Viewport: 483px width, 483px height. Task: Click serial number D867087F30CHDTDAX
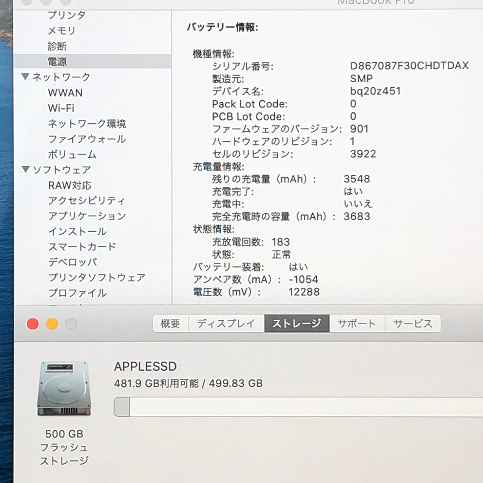tap(410, 66)
